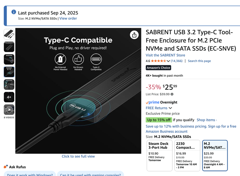This screenshot has width=240, height=176.
Task: Open the 14,366 ratings link
Action: 177,61
